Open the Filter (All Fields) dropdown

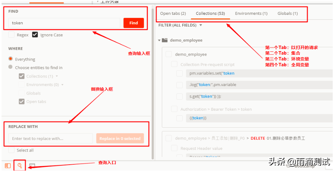[201, 25]
